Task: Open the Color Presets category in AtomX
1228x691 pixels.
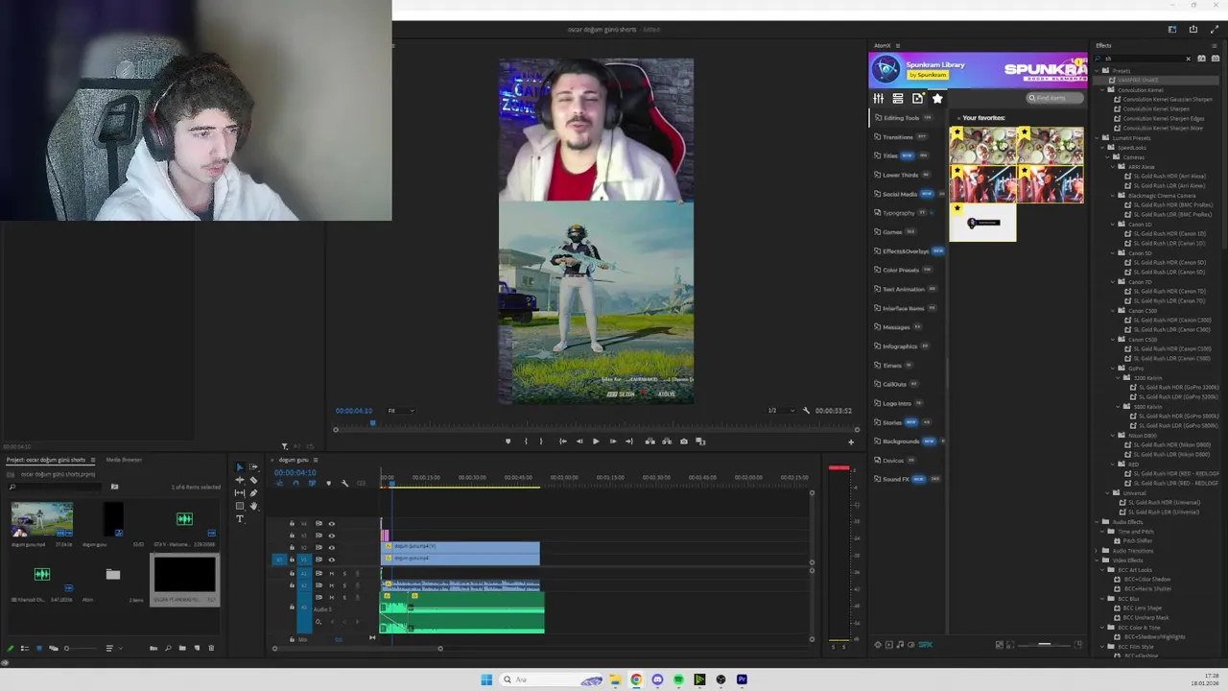Action: coord(900,270)
